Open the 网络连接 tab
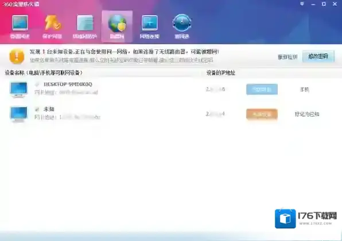Image resolution: width=342 pixels, height=241 pixels. click(x=149, y=26)
